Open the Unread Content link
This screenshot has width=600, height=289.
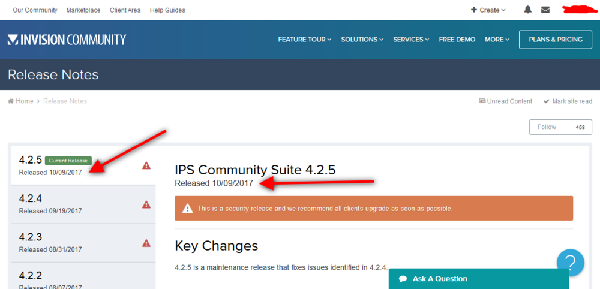[x=505, y=101]
